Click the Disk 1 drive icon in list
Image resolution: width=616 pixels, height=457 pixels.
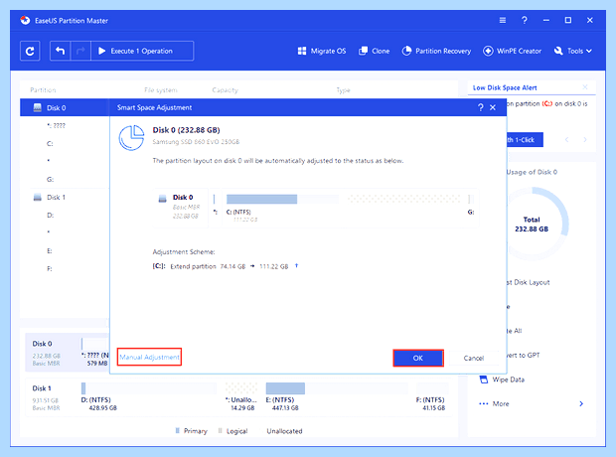[x=38, y=198]
